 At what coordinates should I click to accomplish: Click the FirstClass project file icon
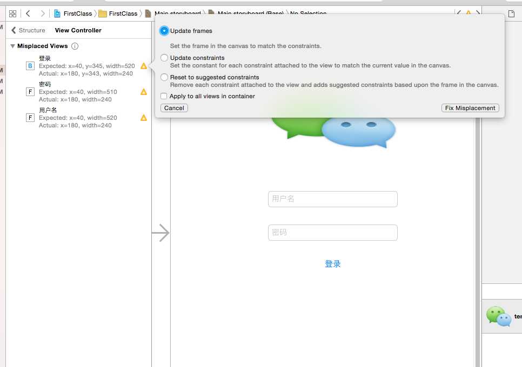point(57,13)
